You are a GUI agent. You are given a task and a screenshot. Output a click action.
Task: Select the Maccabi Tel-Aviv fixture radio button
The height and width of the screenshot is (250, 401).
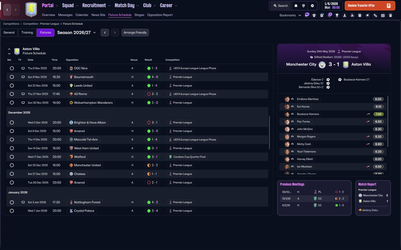(12, 140)
